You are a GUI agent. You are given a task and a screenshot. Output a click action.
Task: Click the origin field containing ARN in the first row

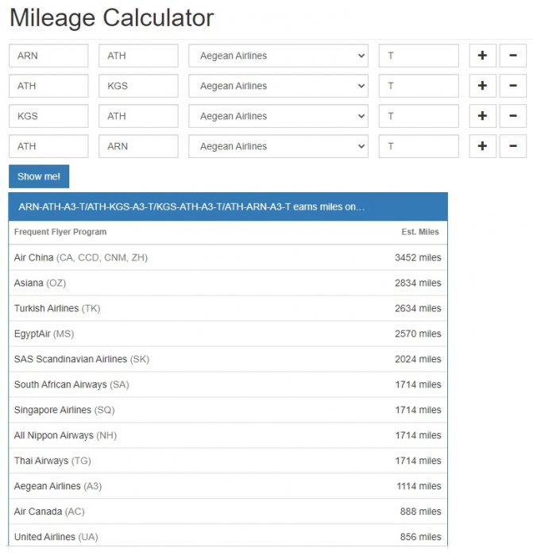coord(48,56)
